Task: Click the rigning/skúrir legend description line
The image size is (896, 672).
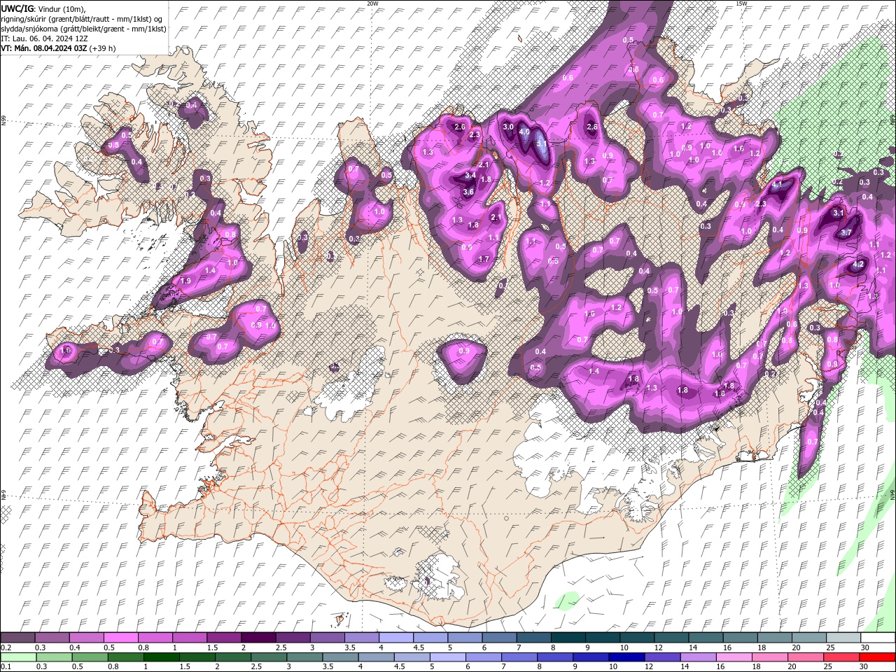Action: tap(83, 18)
